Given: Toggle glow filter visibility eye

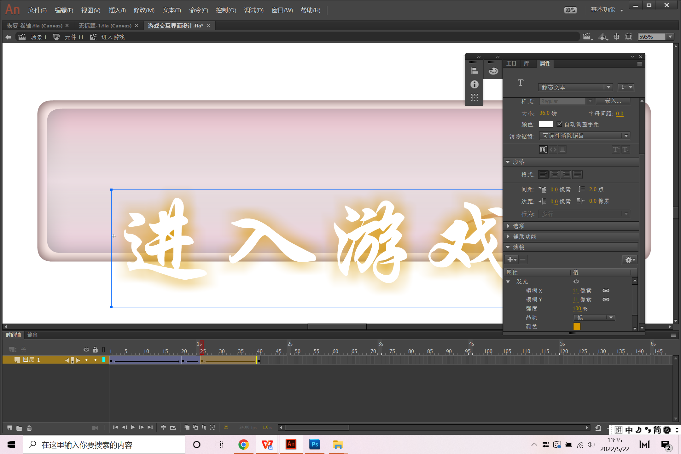Looking at the screenshot, I should 576,282.
